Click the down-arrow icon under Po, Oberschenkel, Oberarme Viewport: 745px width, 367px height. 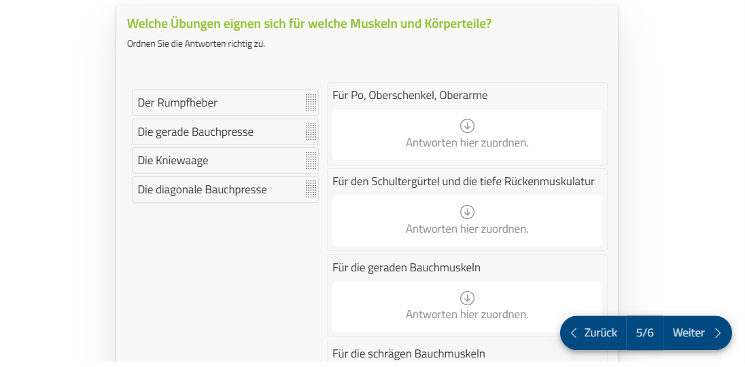[467, 125]
